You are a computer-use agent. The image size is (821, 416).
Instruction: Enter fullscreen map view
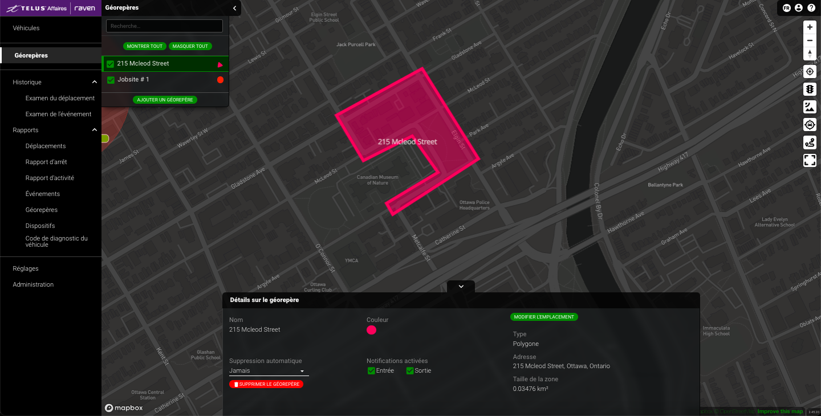click(810, 160)
